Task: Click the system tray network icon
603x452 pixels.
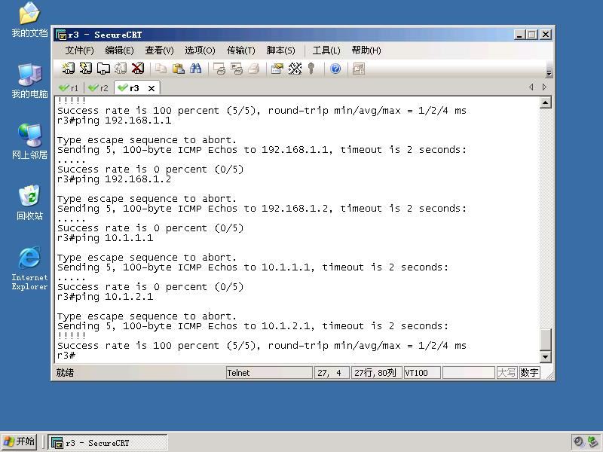Action: point(593,442)
